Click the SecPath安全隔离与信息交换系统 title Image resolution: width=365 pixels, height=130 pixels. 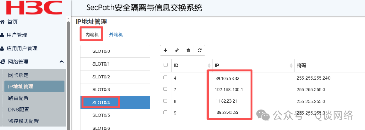(144, 8)
